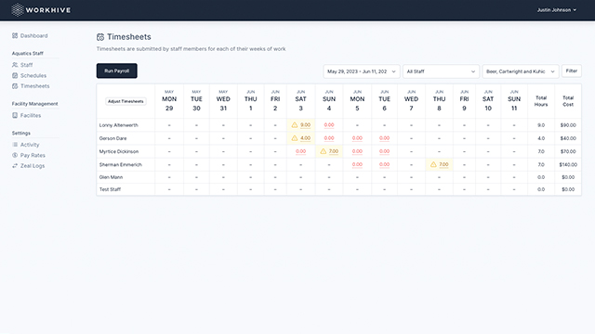Open Activity under Settings
The width and height of the screenshot is (595, 334).
point(30,145)
